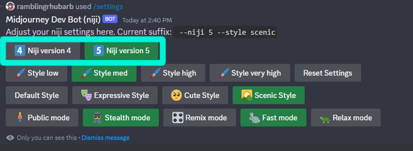The height and width of the screenshot is (151, 413).
Task: Select Niji version 4 button
Action: (43, 51)
